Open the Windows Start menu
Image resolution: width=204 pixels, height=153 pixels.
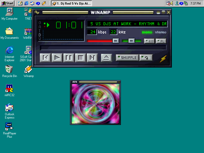(8, 3)
